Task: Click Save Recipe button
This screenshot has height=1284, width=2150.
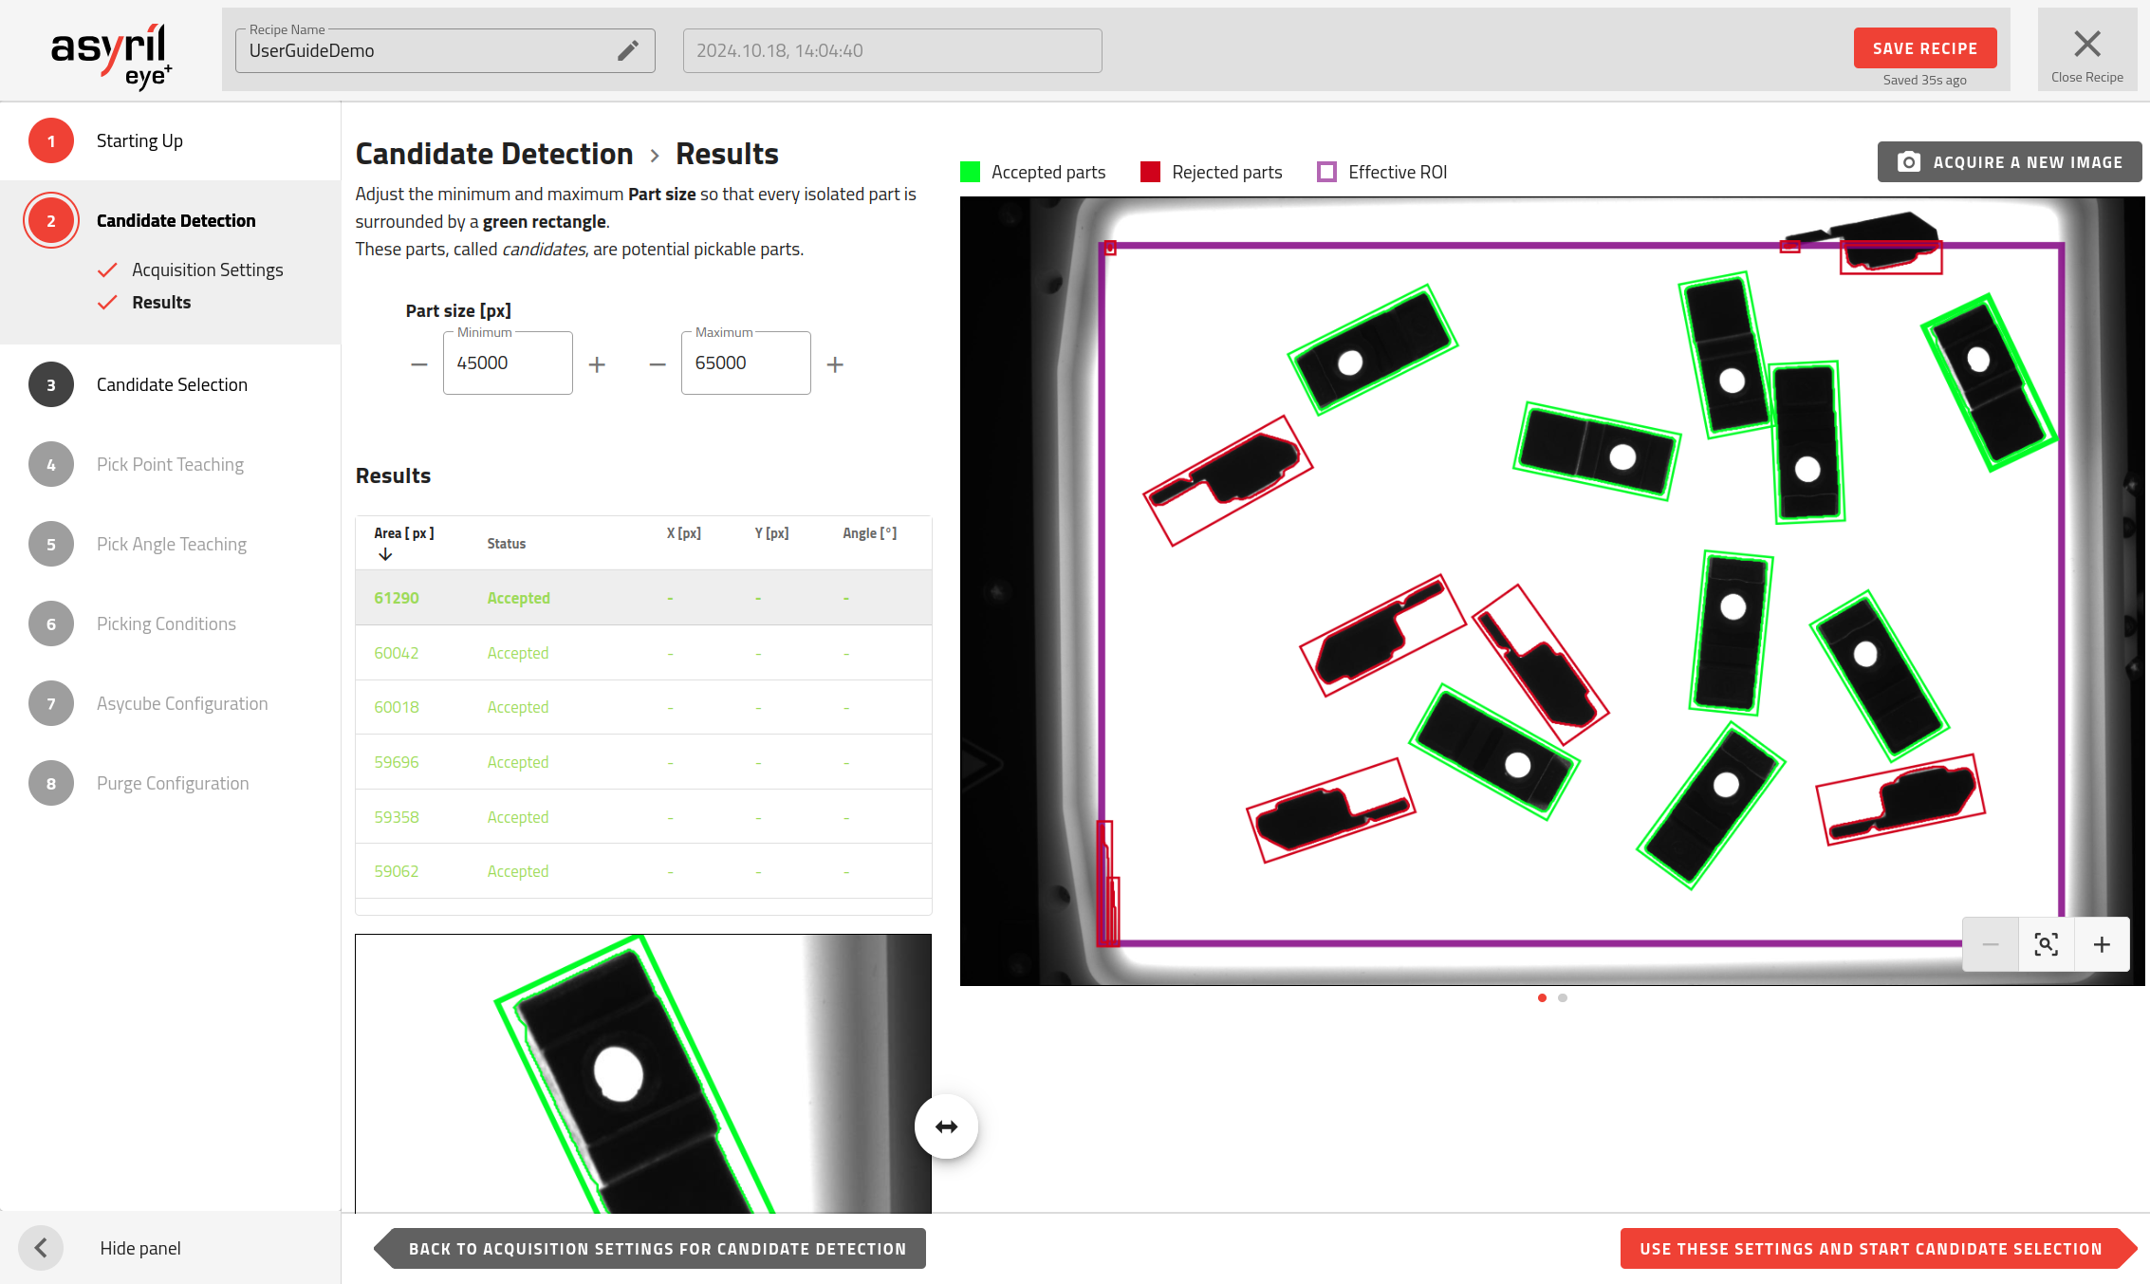Action: pos(1924,48)
